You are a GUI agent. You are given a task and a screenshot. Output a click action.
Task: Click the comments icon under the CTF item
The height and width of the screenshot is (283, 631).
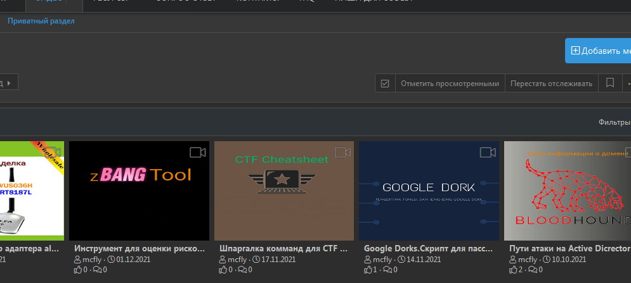pyautogui.click(x=243, y=269)
